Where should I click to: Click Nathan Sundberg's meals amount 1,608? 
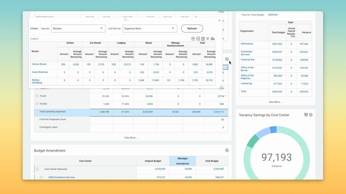(141, 80)
